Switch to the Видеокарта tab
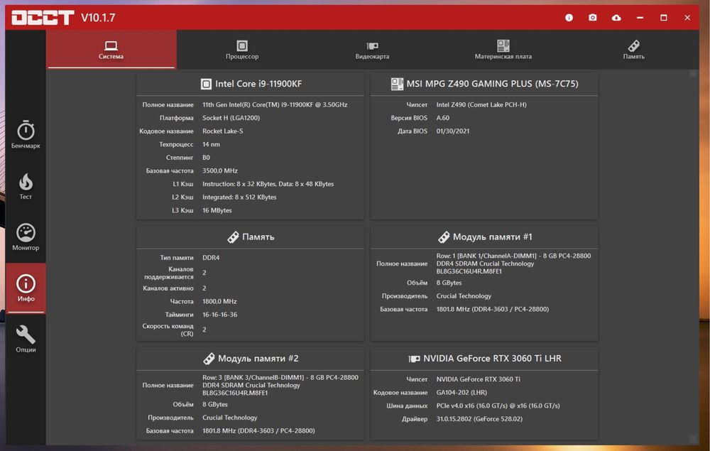 pyautogui.click(x=372, y=49)
